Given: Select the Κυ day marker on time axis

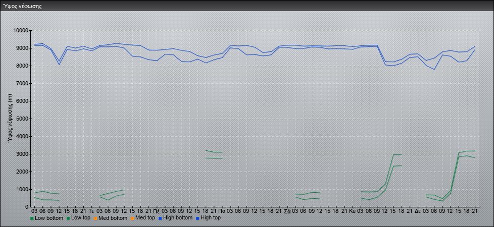Looking at the screenshot, I should coord(352,210).
